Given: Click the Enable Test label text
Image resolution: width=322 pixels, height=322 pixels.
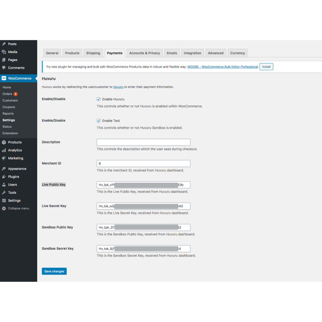Looking at the screenshot, I should click(111, 121).
